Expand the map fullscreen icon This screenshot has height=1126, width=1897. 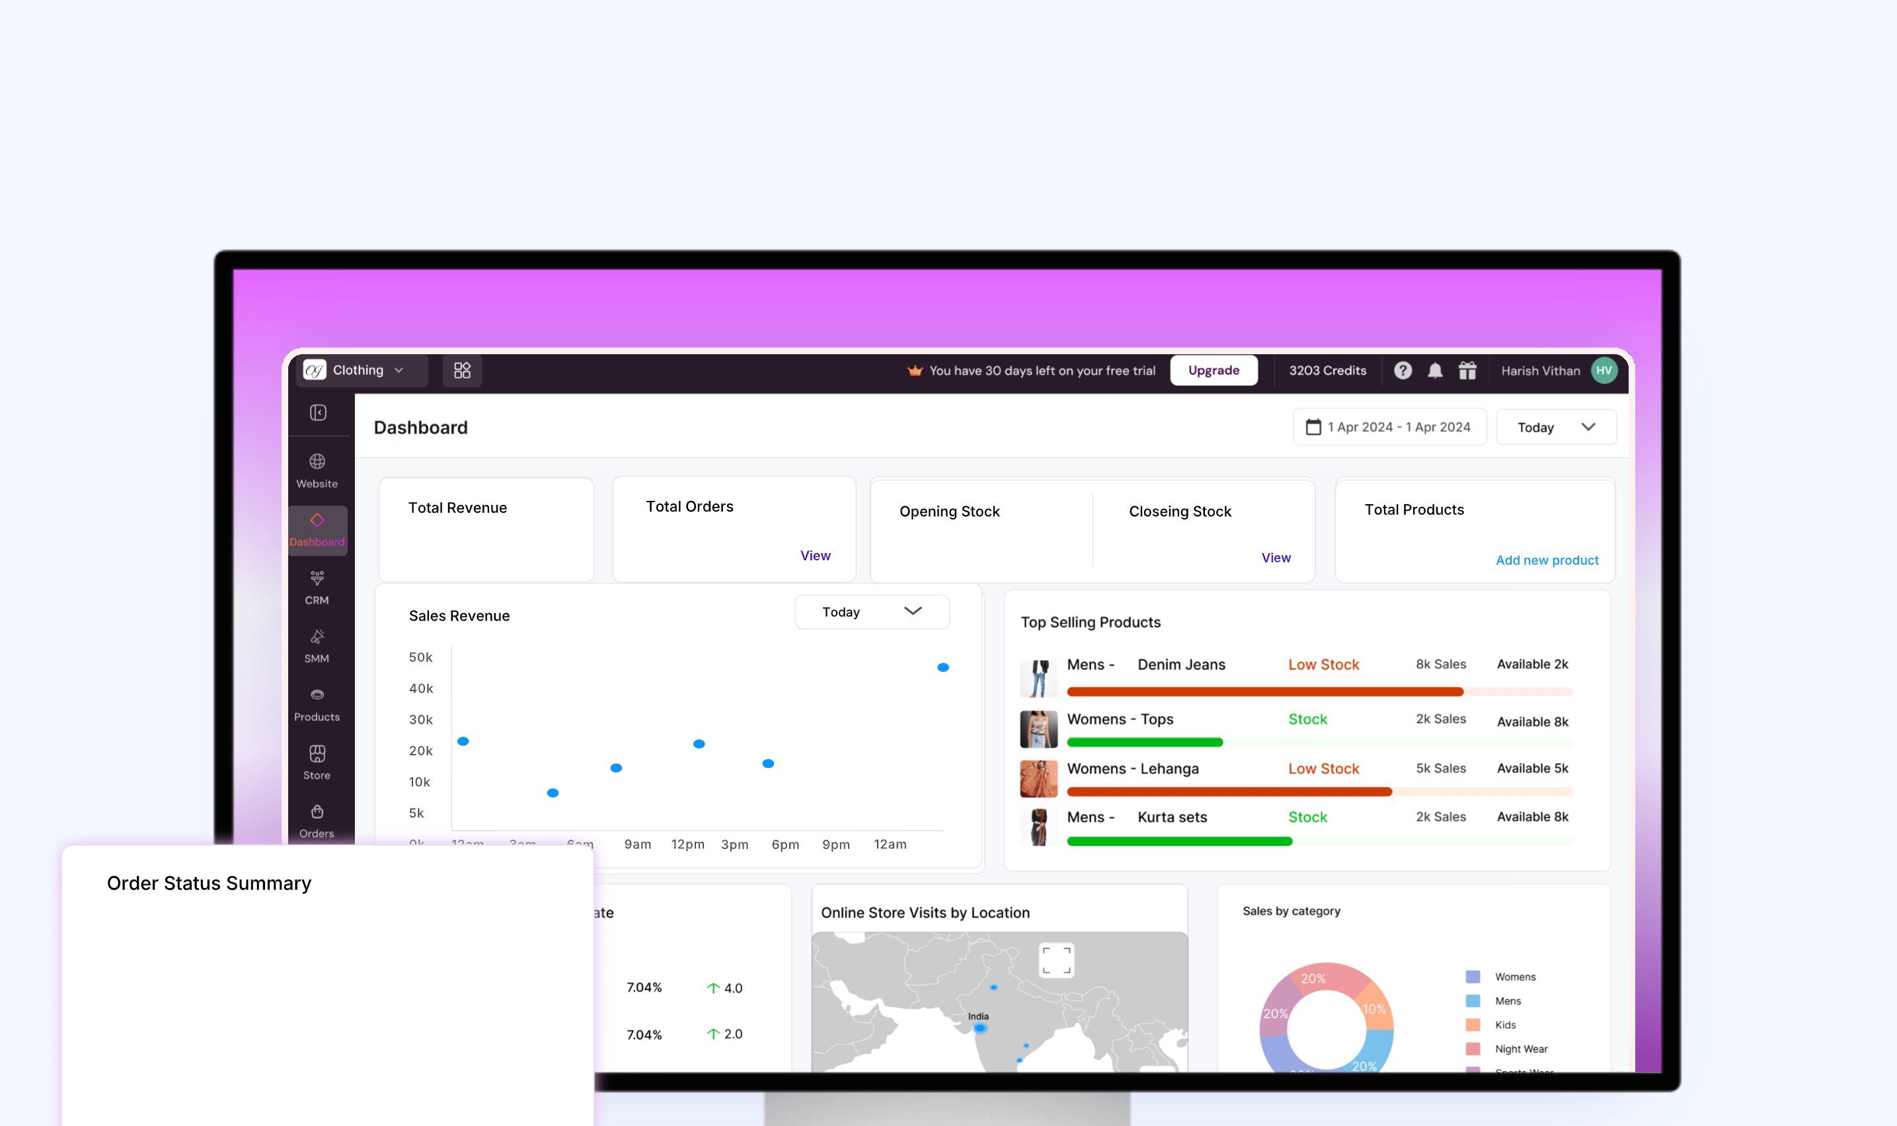[1056, 960]
